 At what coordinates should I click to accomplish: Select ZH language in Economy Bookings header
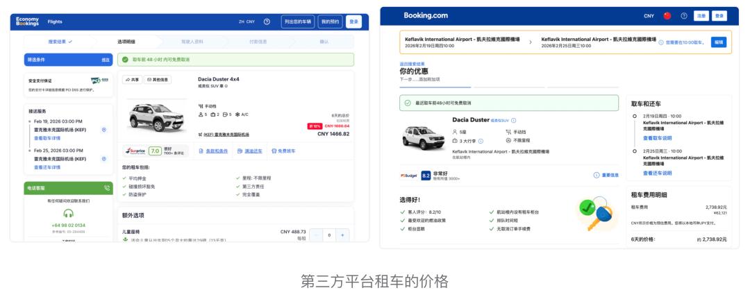[242, 22]
